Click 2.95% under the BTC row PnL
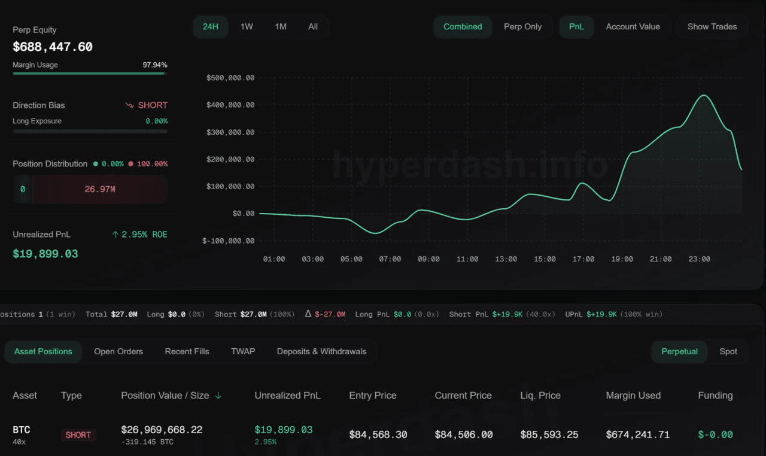The width and height of the screenshot is (766, 456). 266,442
